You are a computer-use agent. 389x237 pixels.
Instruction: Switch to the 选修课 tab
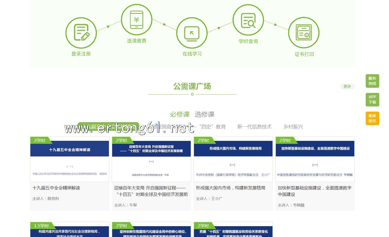pos(205,114)
